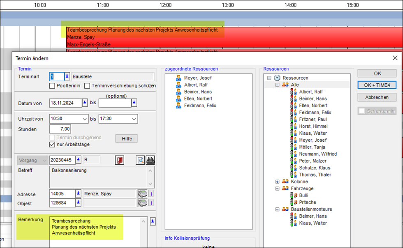403x248 pixels.
Task: Click the phone icon beside Adresse Menze, Spay
Action: click(x=142, y=194)
